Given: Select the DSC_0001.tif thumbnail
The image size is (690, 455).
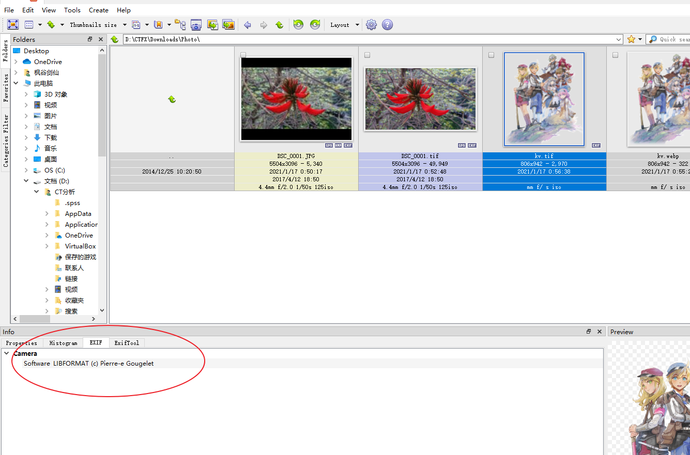Looking at the screenshot, I should [x=420, y=99].
